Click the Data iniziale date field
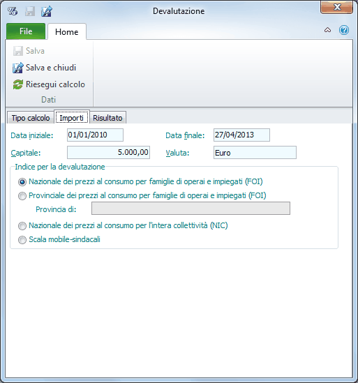This screenshot has width=358, height=383. [95, 135]
